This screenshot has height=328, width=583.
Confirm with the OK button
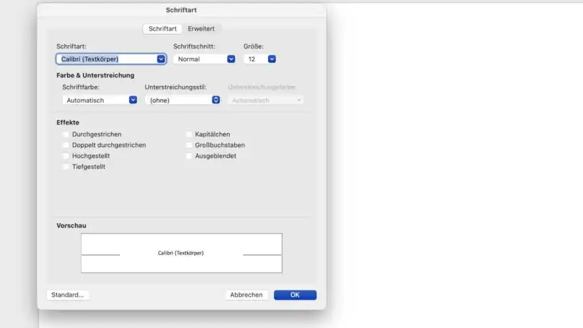pos(295,295)
